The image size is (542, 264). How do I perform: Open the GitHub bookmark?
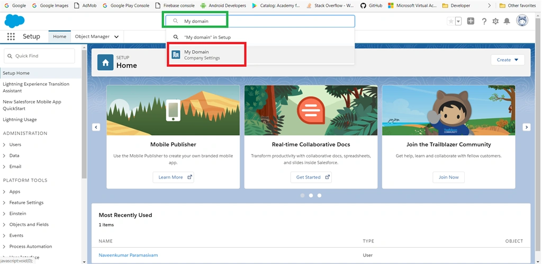pyautogui.click(x=371, y=5)
